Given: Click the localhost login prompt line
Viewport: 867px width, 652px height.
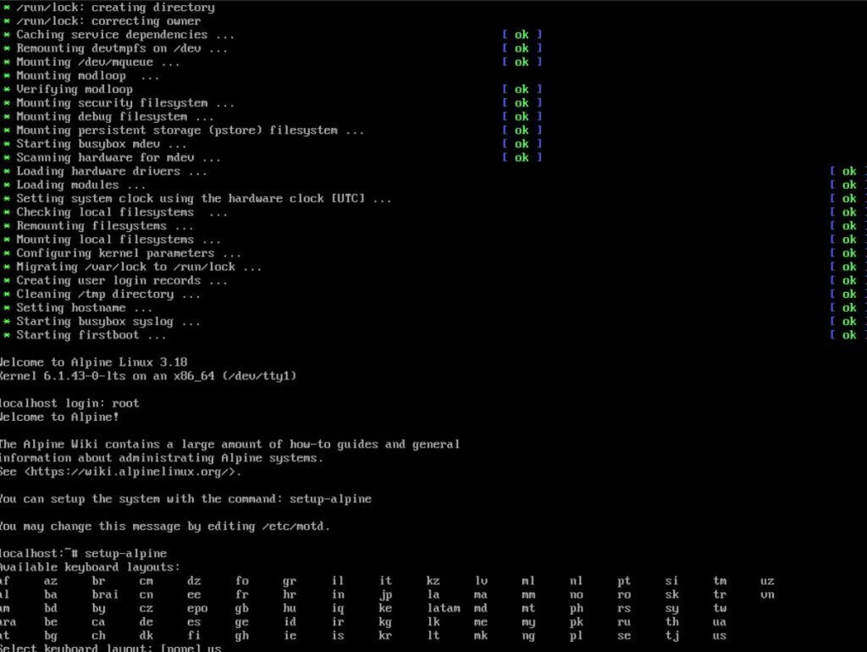Looking at the screenshot, I should 66,403.
